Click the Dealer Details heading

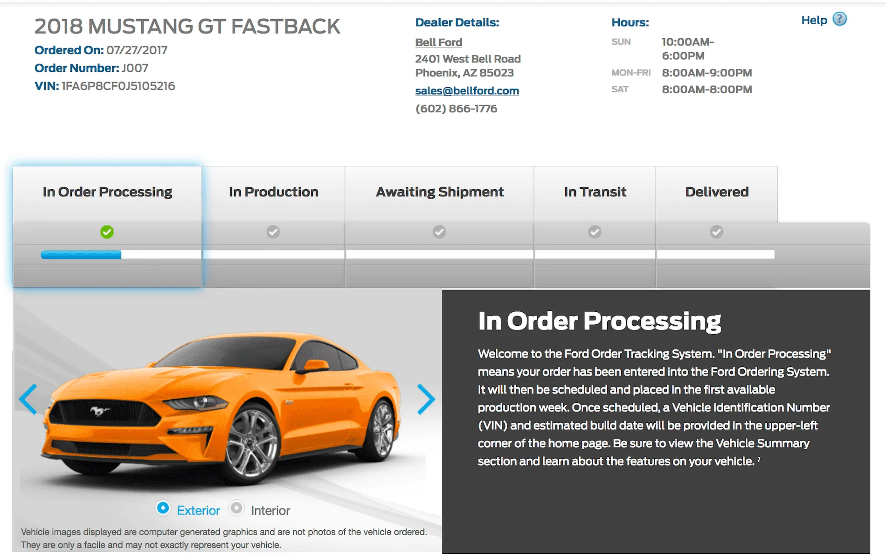[x=457, y=22]
